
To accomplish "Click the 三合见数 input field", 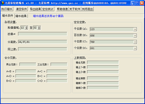I will [x=59, y=65].
